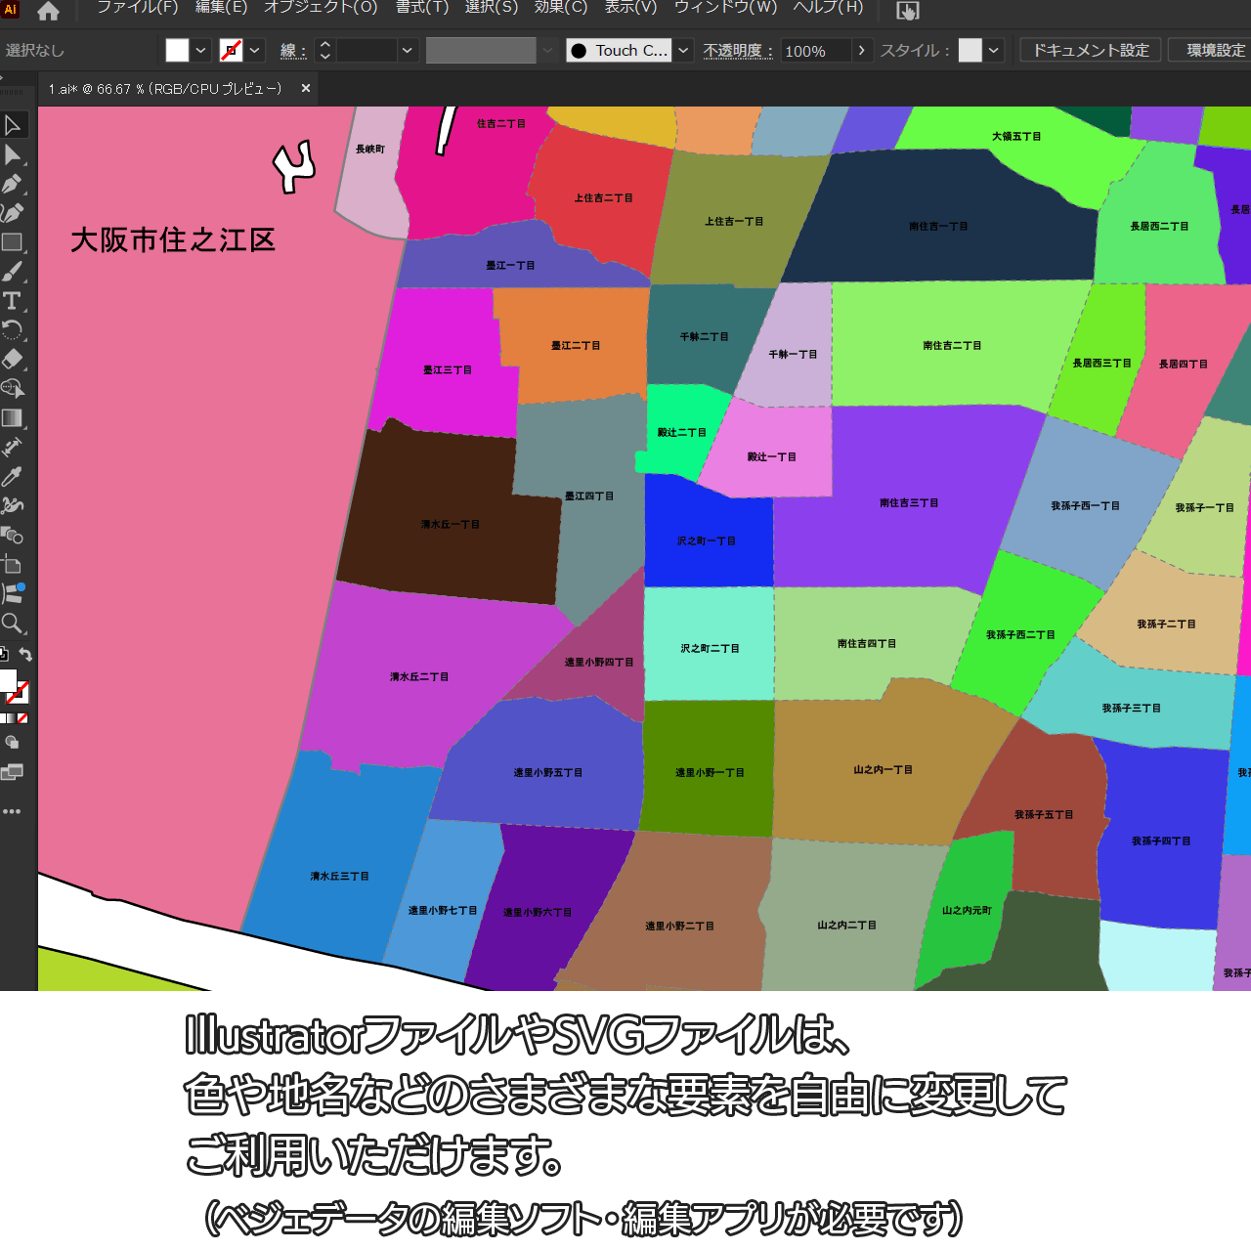Click the white fill swatch in control bar
The height and width of the screenshot is (1251, 1251).
(x=177, y=51)
